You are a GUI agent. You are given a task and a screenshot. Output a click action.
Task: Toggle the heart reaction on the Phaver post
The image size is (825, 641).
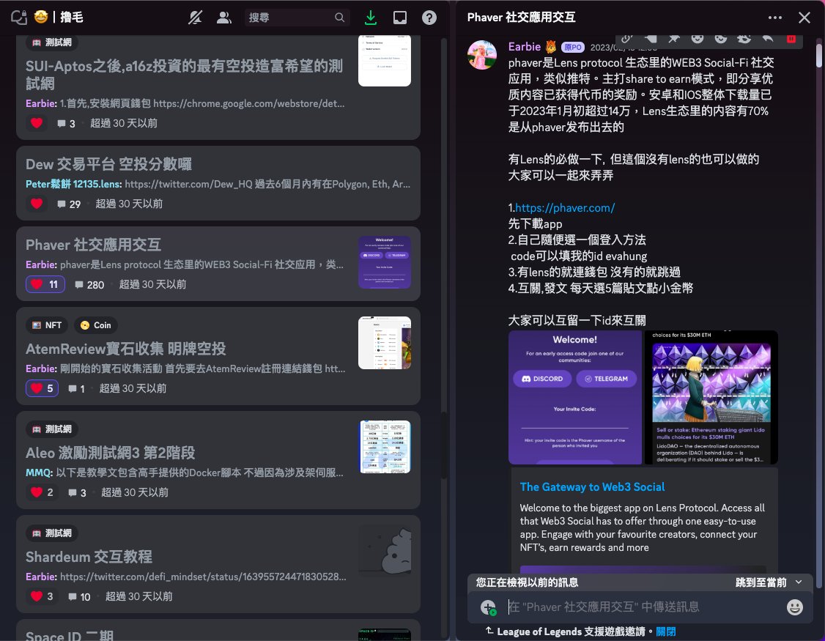click(45, 284)
